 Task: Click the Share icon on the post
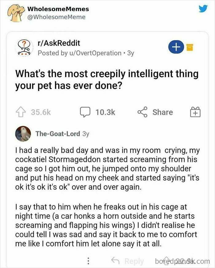tap(142, 112)
